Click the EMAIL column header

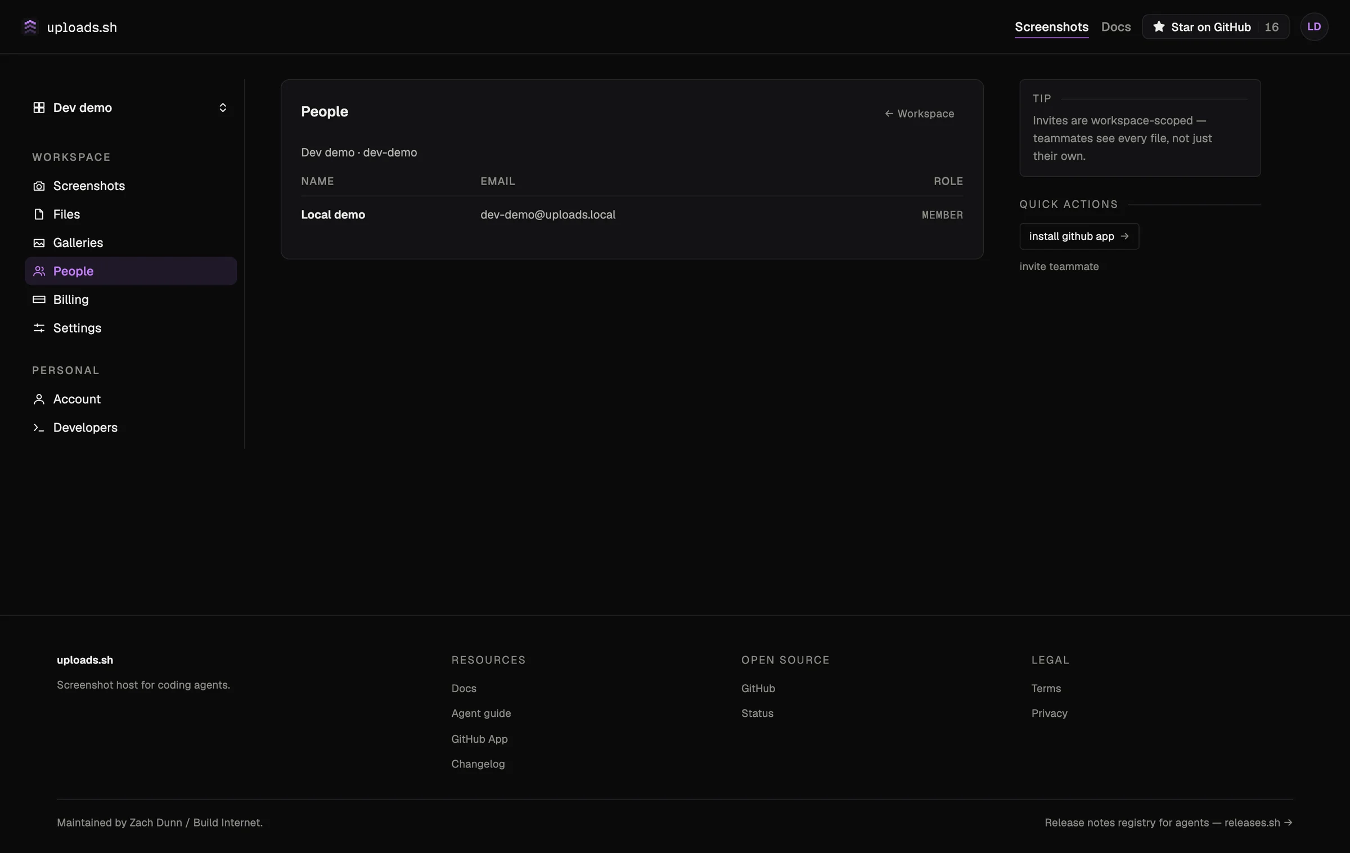pos(498,181)
